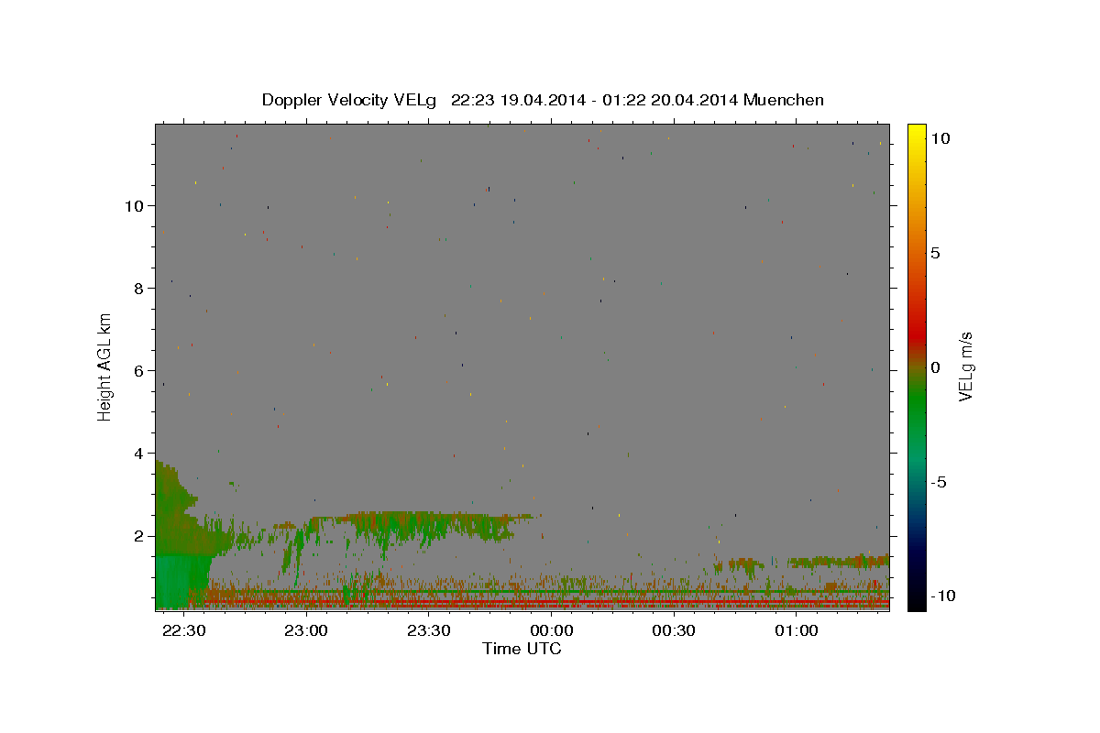Click the VELg m/s colorbar title

(965, 367)
